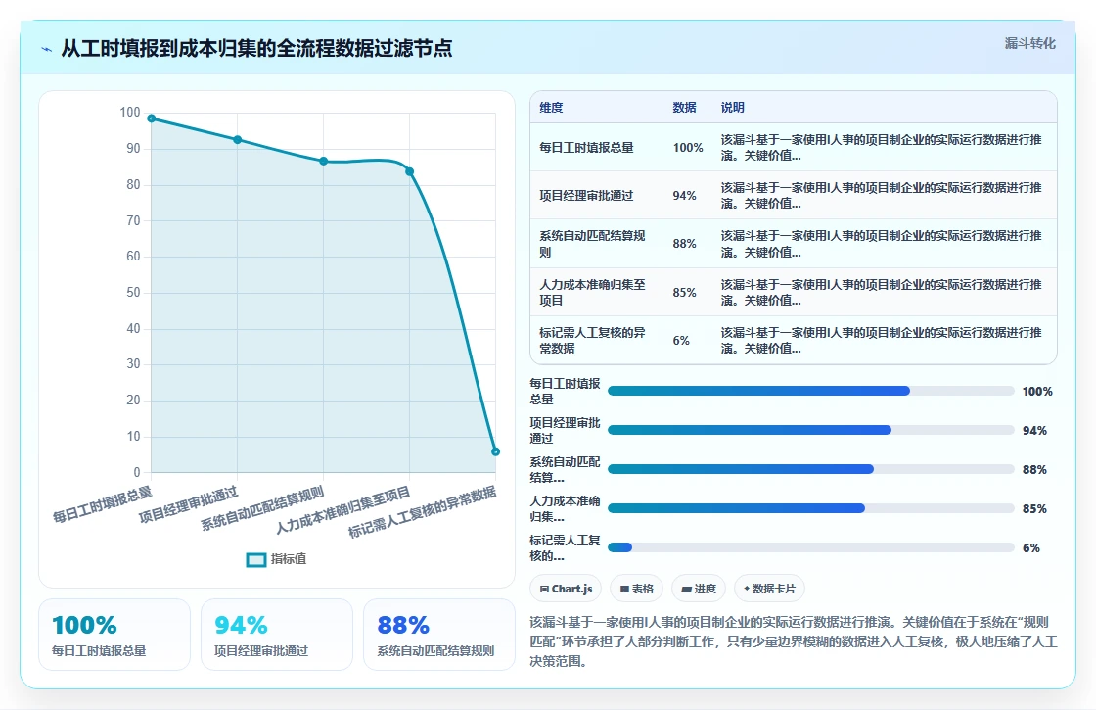Click the 85% label beside progress bar

point(1034,508)
